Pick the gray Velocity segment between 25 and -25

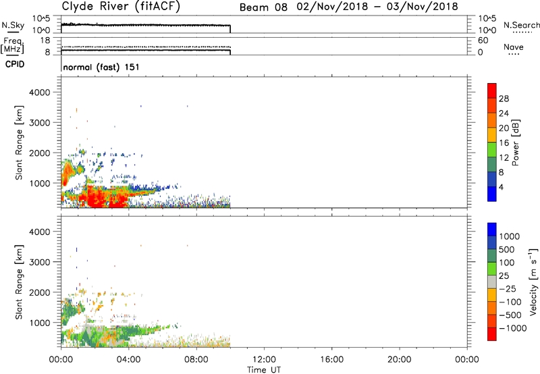click(x=492, y=282)
